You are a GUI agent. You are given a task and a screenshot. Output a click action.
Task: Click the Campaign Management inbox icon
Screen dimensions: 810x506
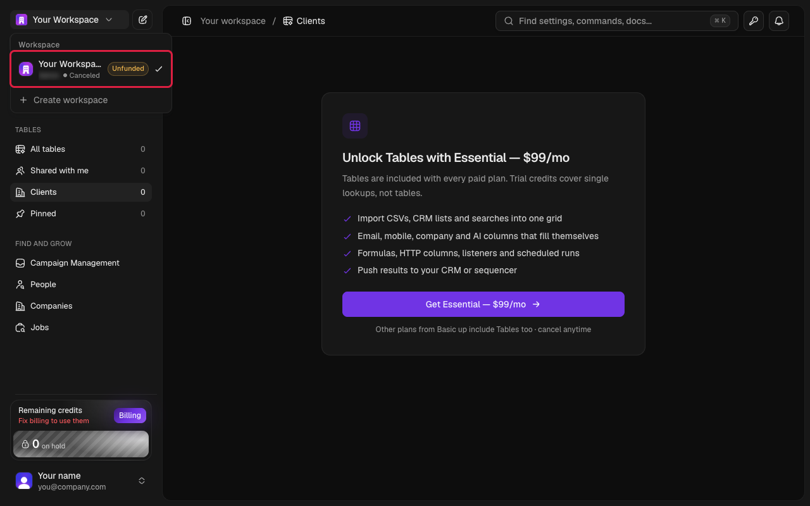(20, 263)
